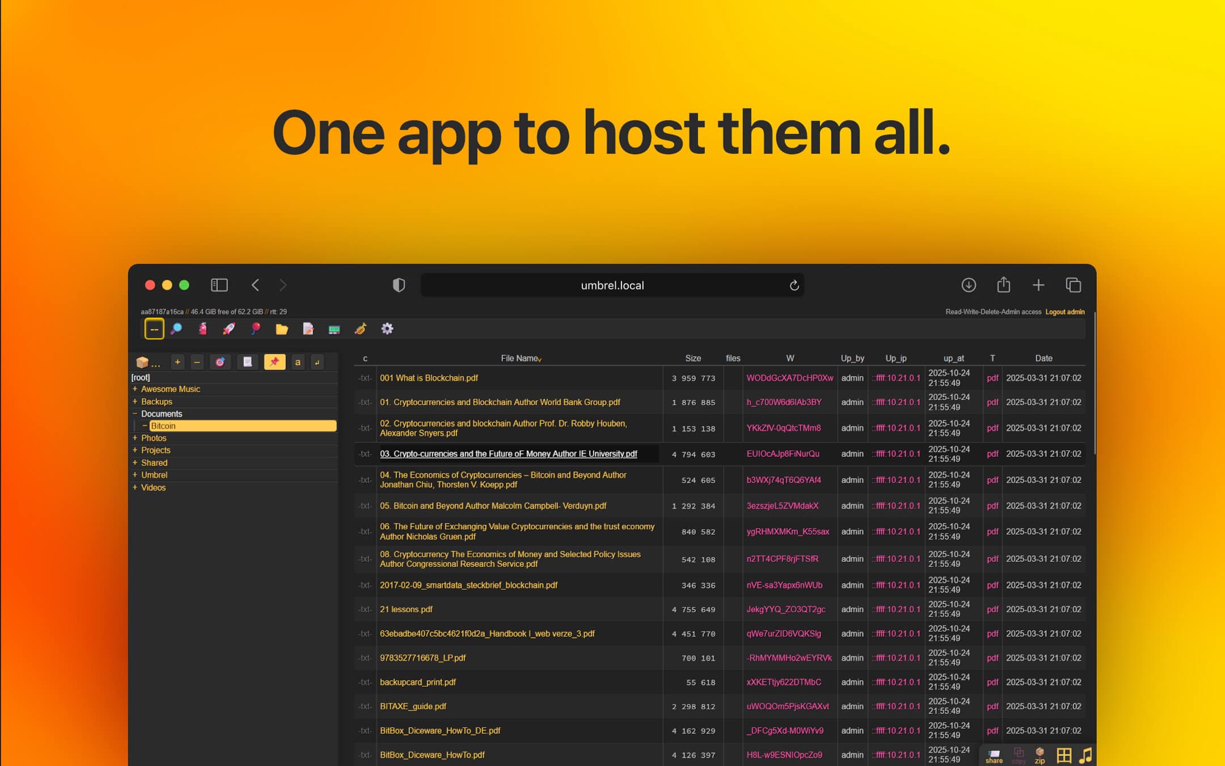Toggle the pushpin option in the sidebar
This screenshot has height=766, width=1225.
point(274,362)
